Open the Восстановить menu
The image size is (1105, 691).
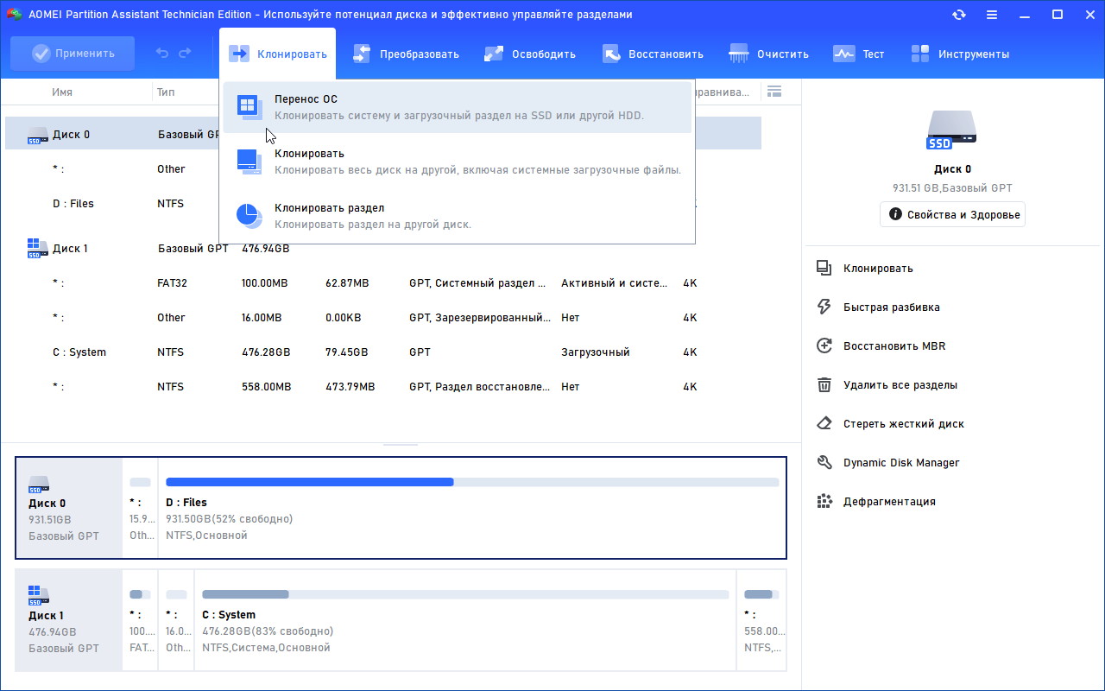pyautogui.click(x=653, y=54)
